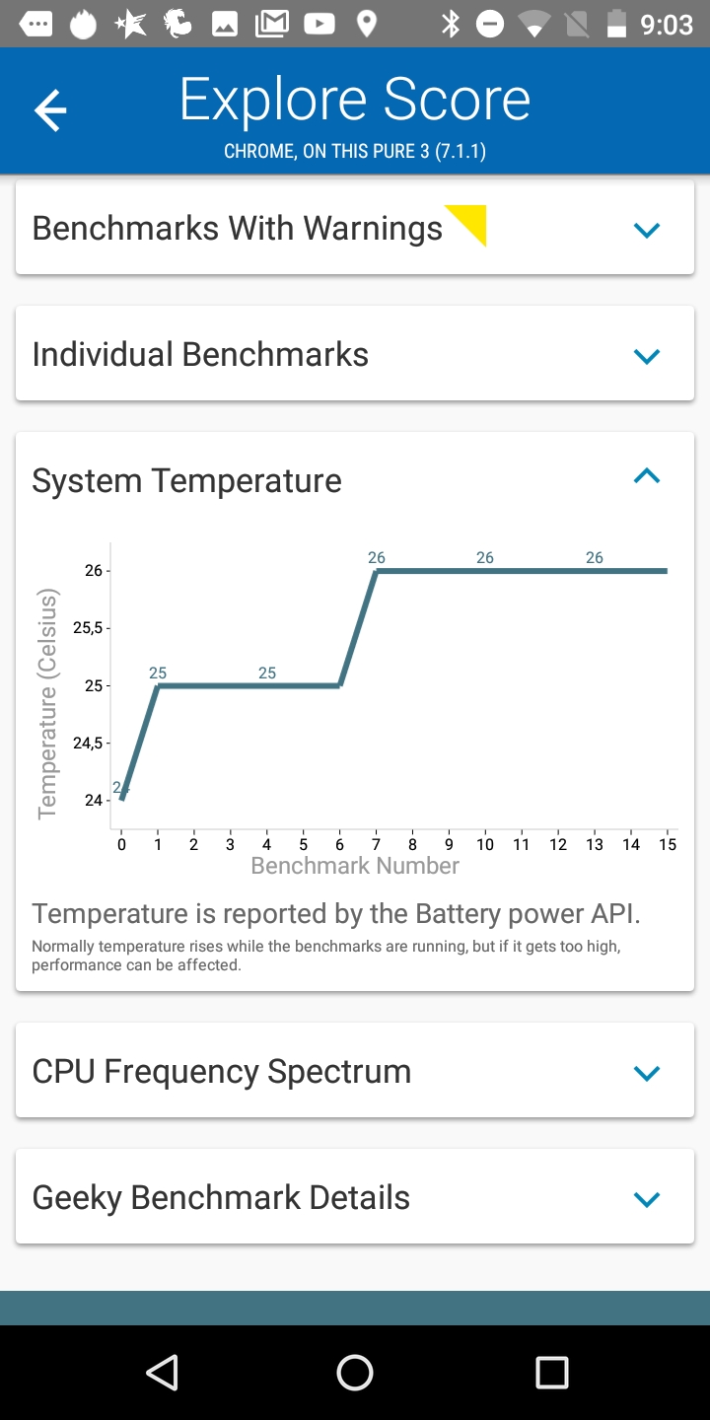Expand Geeky Benchmark Details chevron

(646, 1199)
